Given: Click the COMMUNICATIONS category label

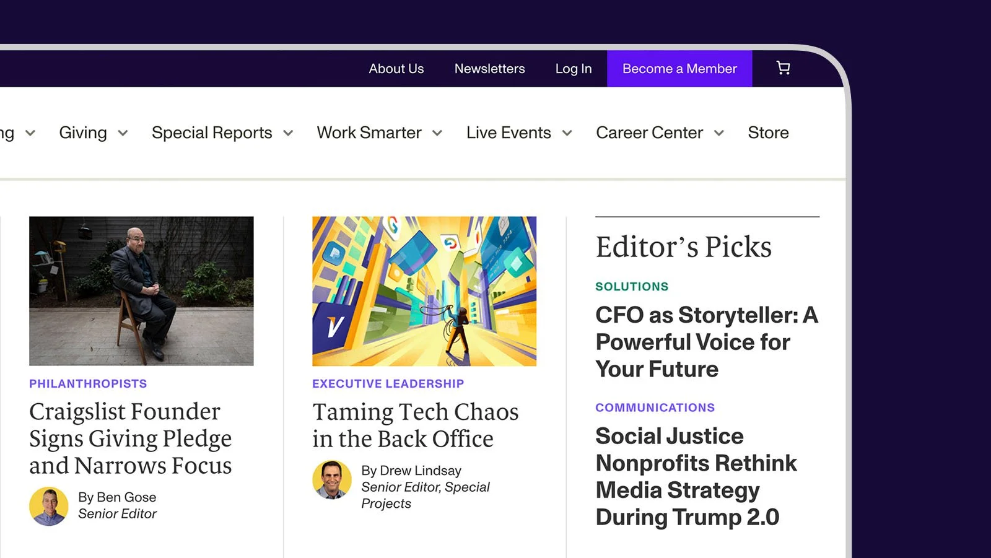Looking at the screenshot, I should tap(655, 408).
